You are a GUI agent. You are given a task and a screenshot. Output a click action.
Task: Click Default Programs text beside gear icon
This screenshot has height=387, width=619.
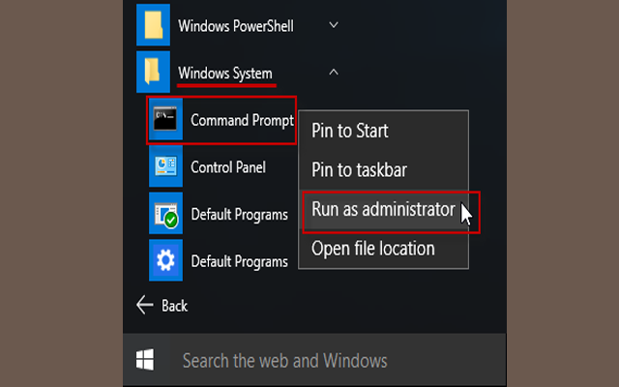click(x=239, y=262)
